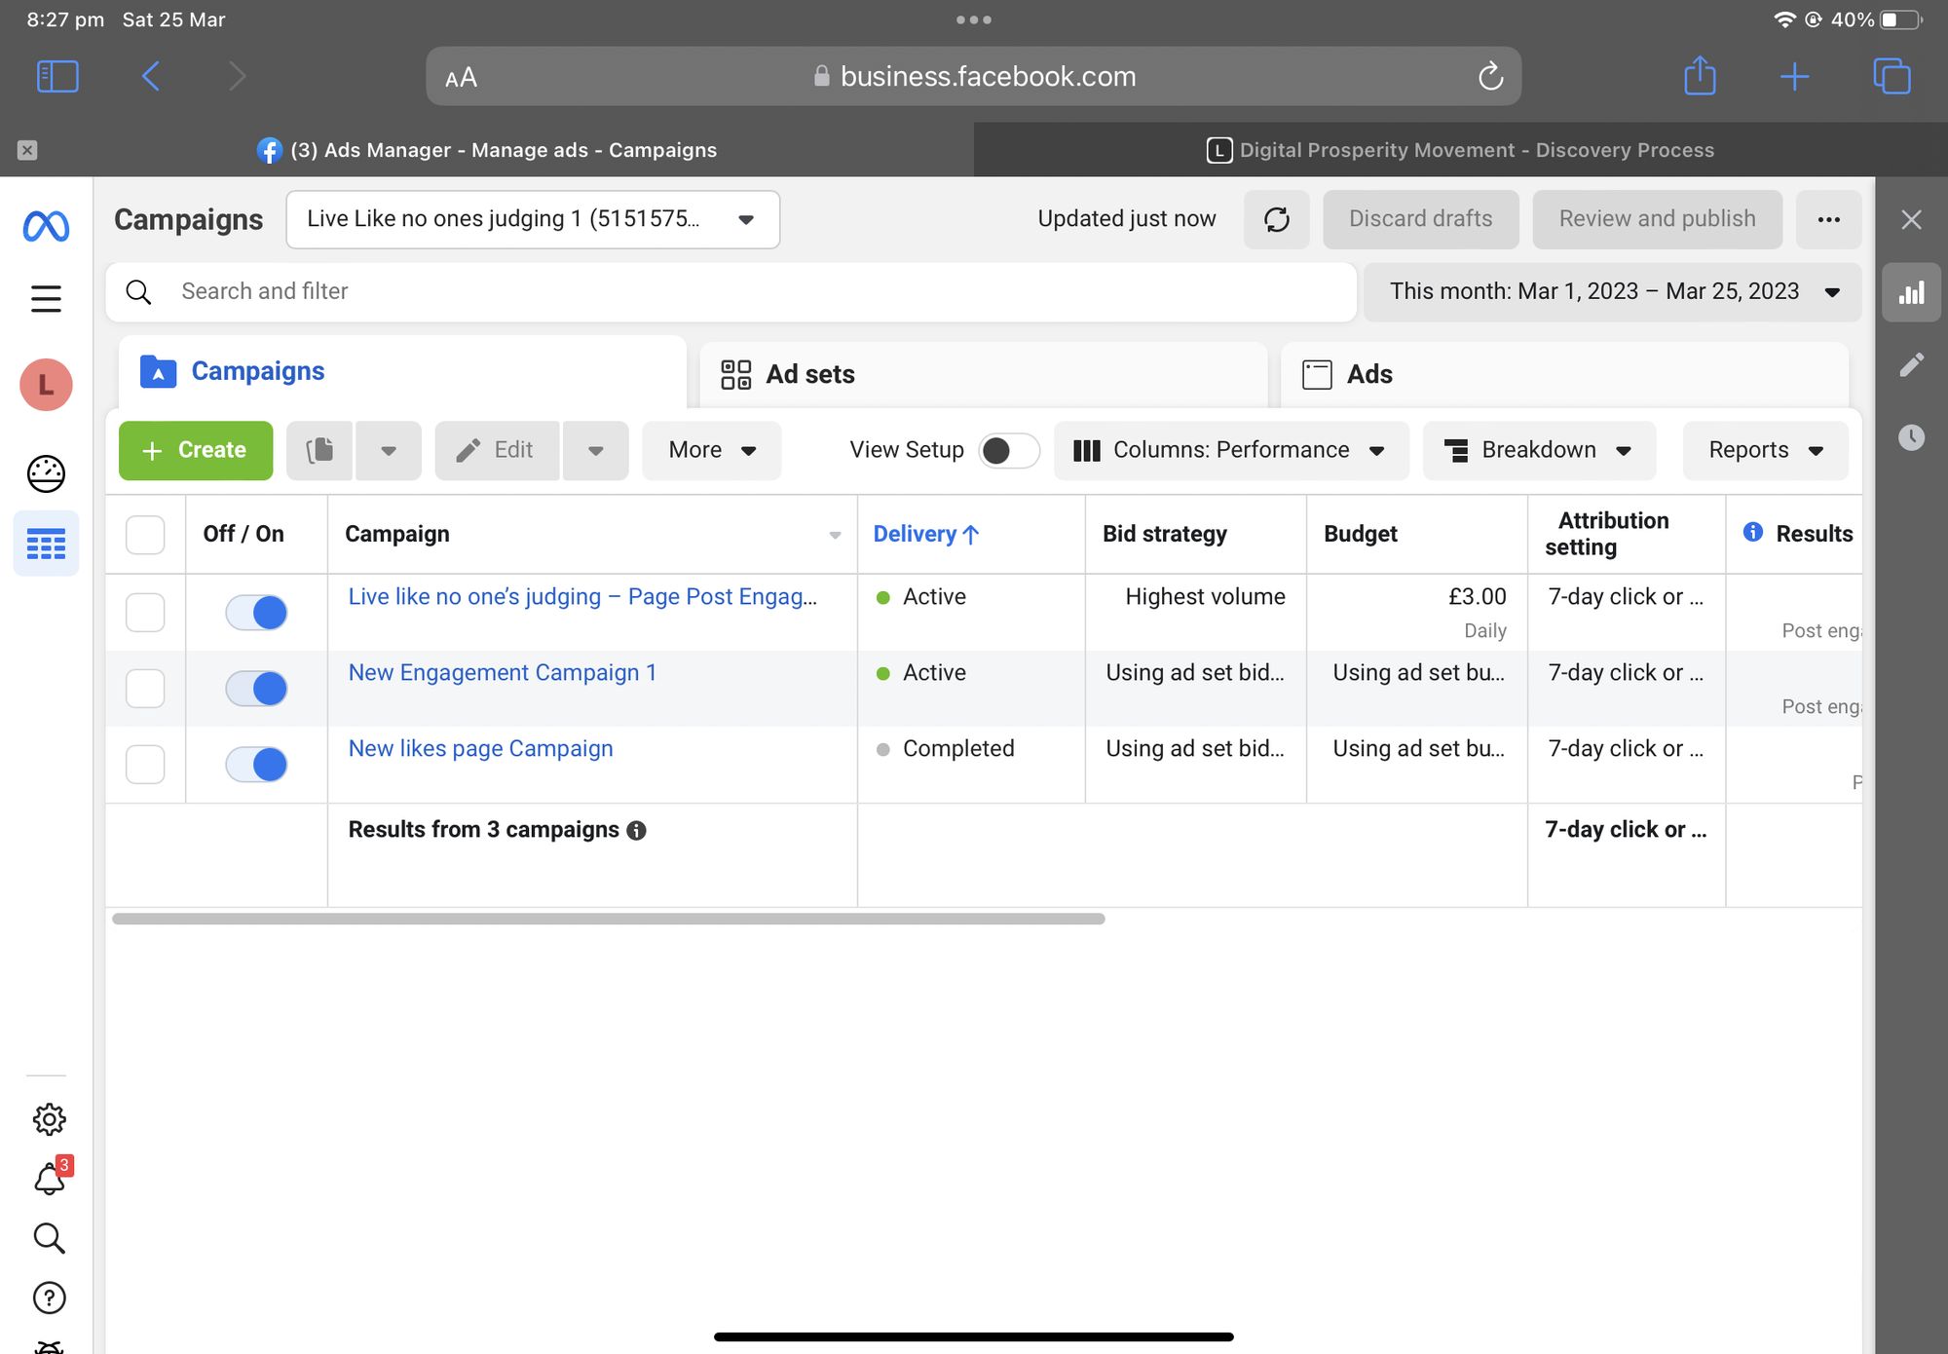
Task: Click the duplicate campaign icon button
Action: point(319,450)
